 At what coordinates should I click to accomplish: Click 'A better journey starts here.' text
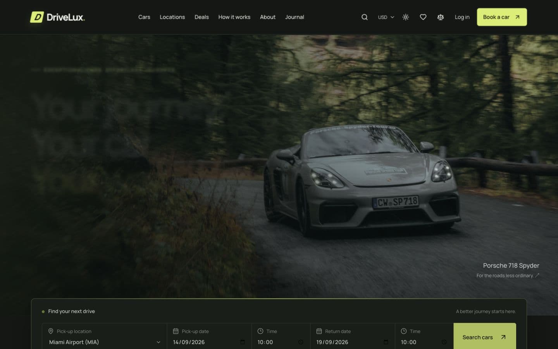coord(486,311)
